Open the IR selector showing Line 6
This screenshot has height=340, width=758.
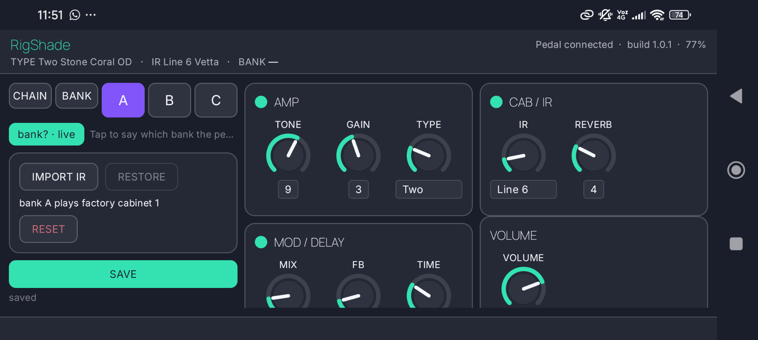point(523,189)
